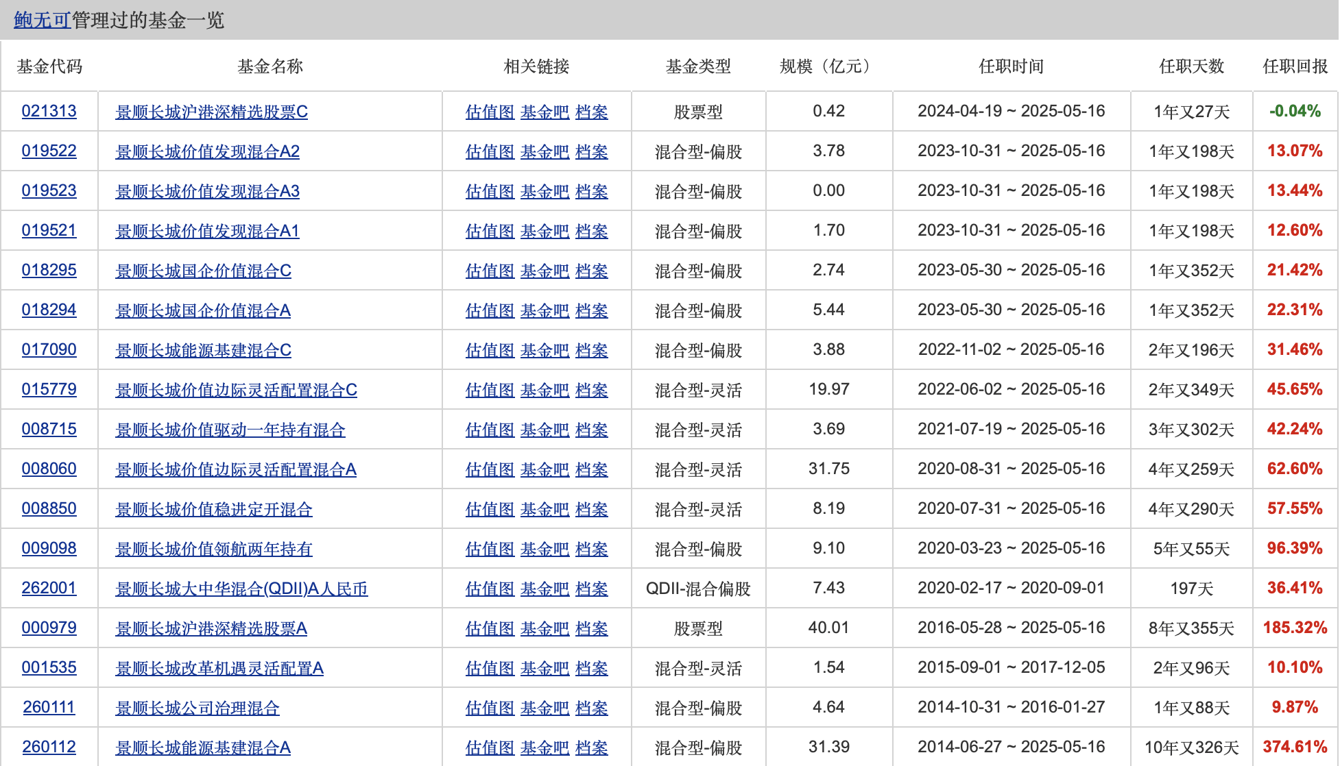
Task: Click fund code 019523
Action: point(49,191)
